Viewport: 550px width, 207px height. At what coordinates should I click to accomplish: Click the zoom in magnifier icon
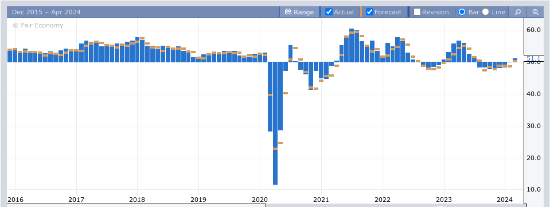click(518, 12)
